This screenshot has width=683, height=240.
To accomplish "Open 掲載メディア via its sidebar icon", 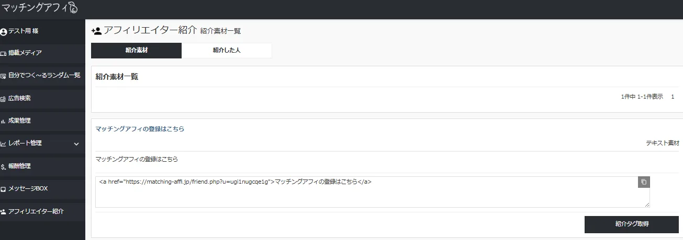I will 4,53.
